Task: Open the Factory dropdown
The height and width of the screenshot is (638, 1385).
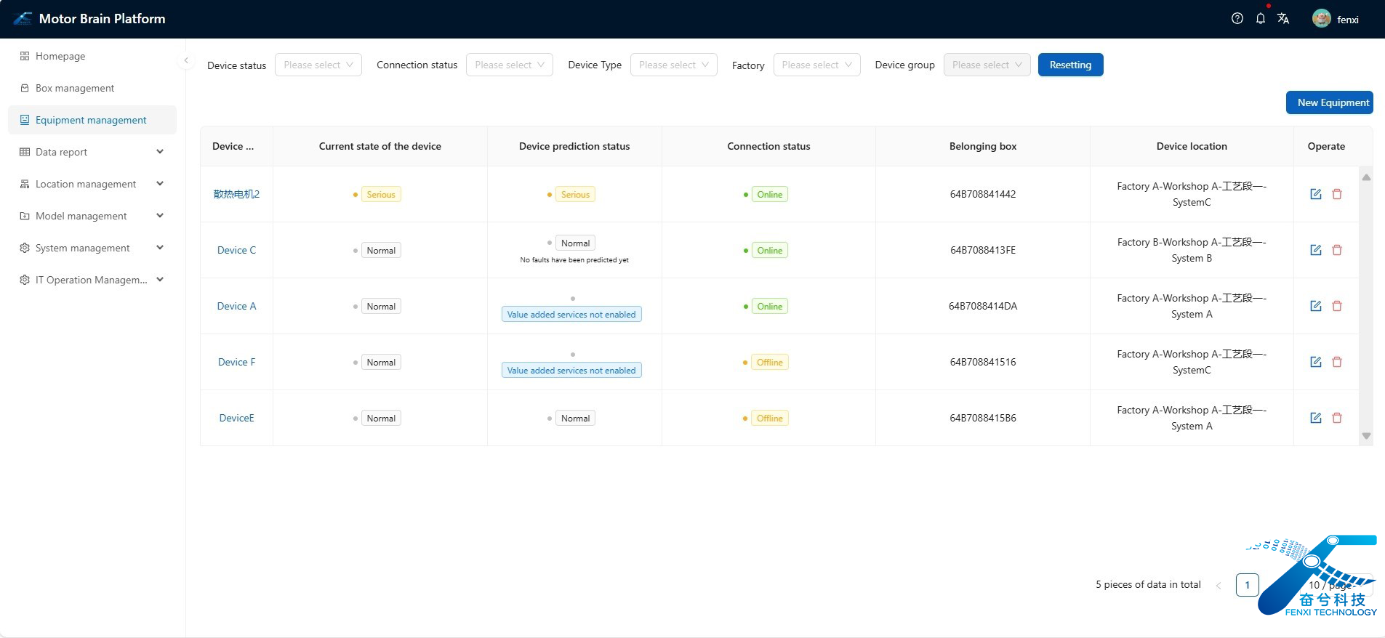Action: tap(817, 65)
